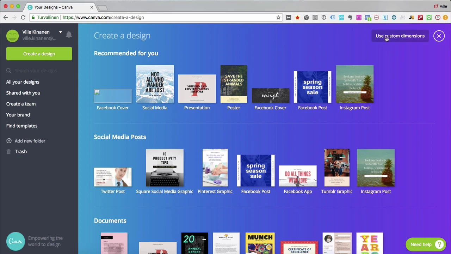
Task: Click the URL address bar
Action: coord(155,17)
